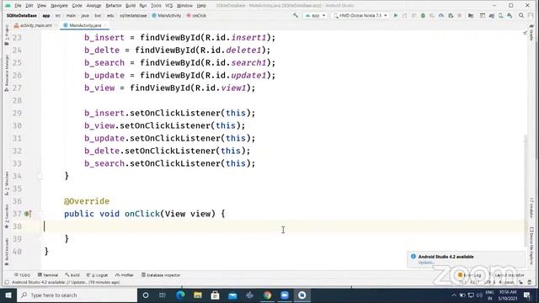This screenshot has height=303, width=539.
Task: Toggle tool window bars icon at bottom-left
Action: (7, 283)
